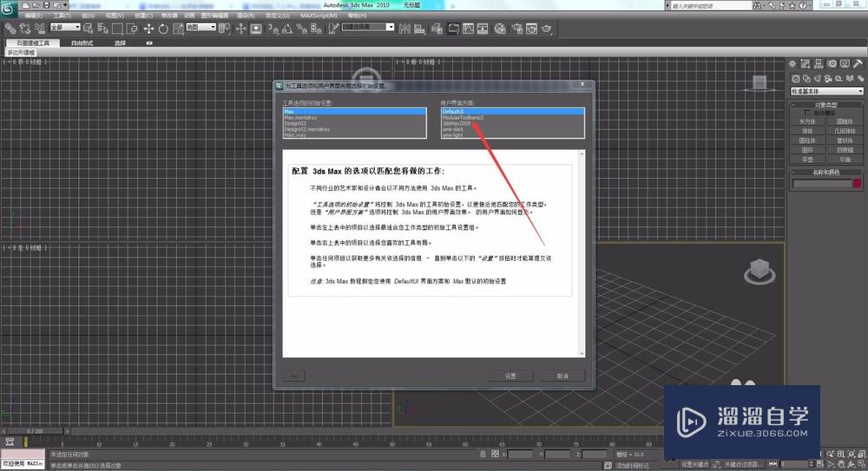868x471 pixels.
Task: Select Max.mentalray in initial settings list
Action: pos(354,117)
